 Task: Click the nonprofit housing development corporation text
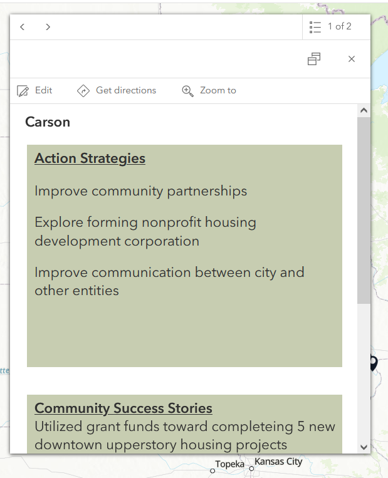click(145, 232)
